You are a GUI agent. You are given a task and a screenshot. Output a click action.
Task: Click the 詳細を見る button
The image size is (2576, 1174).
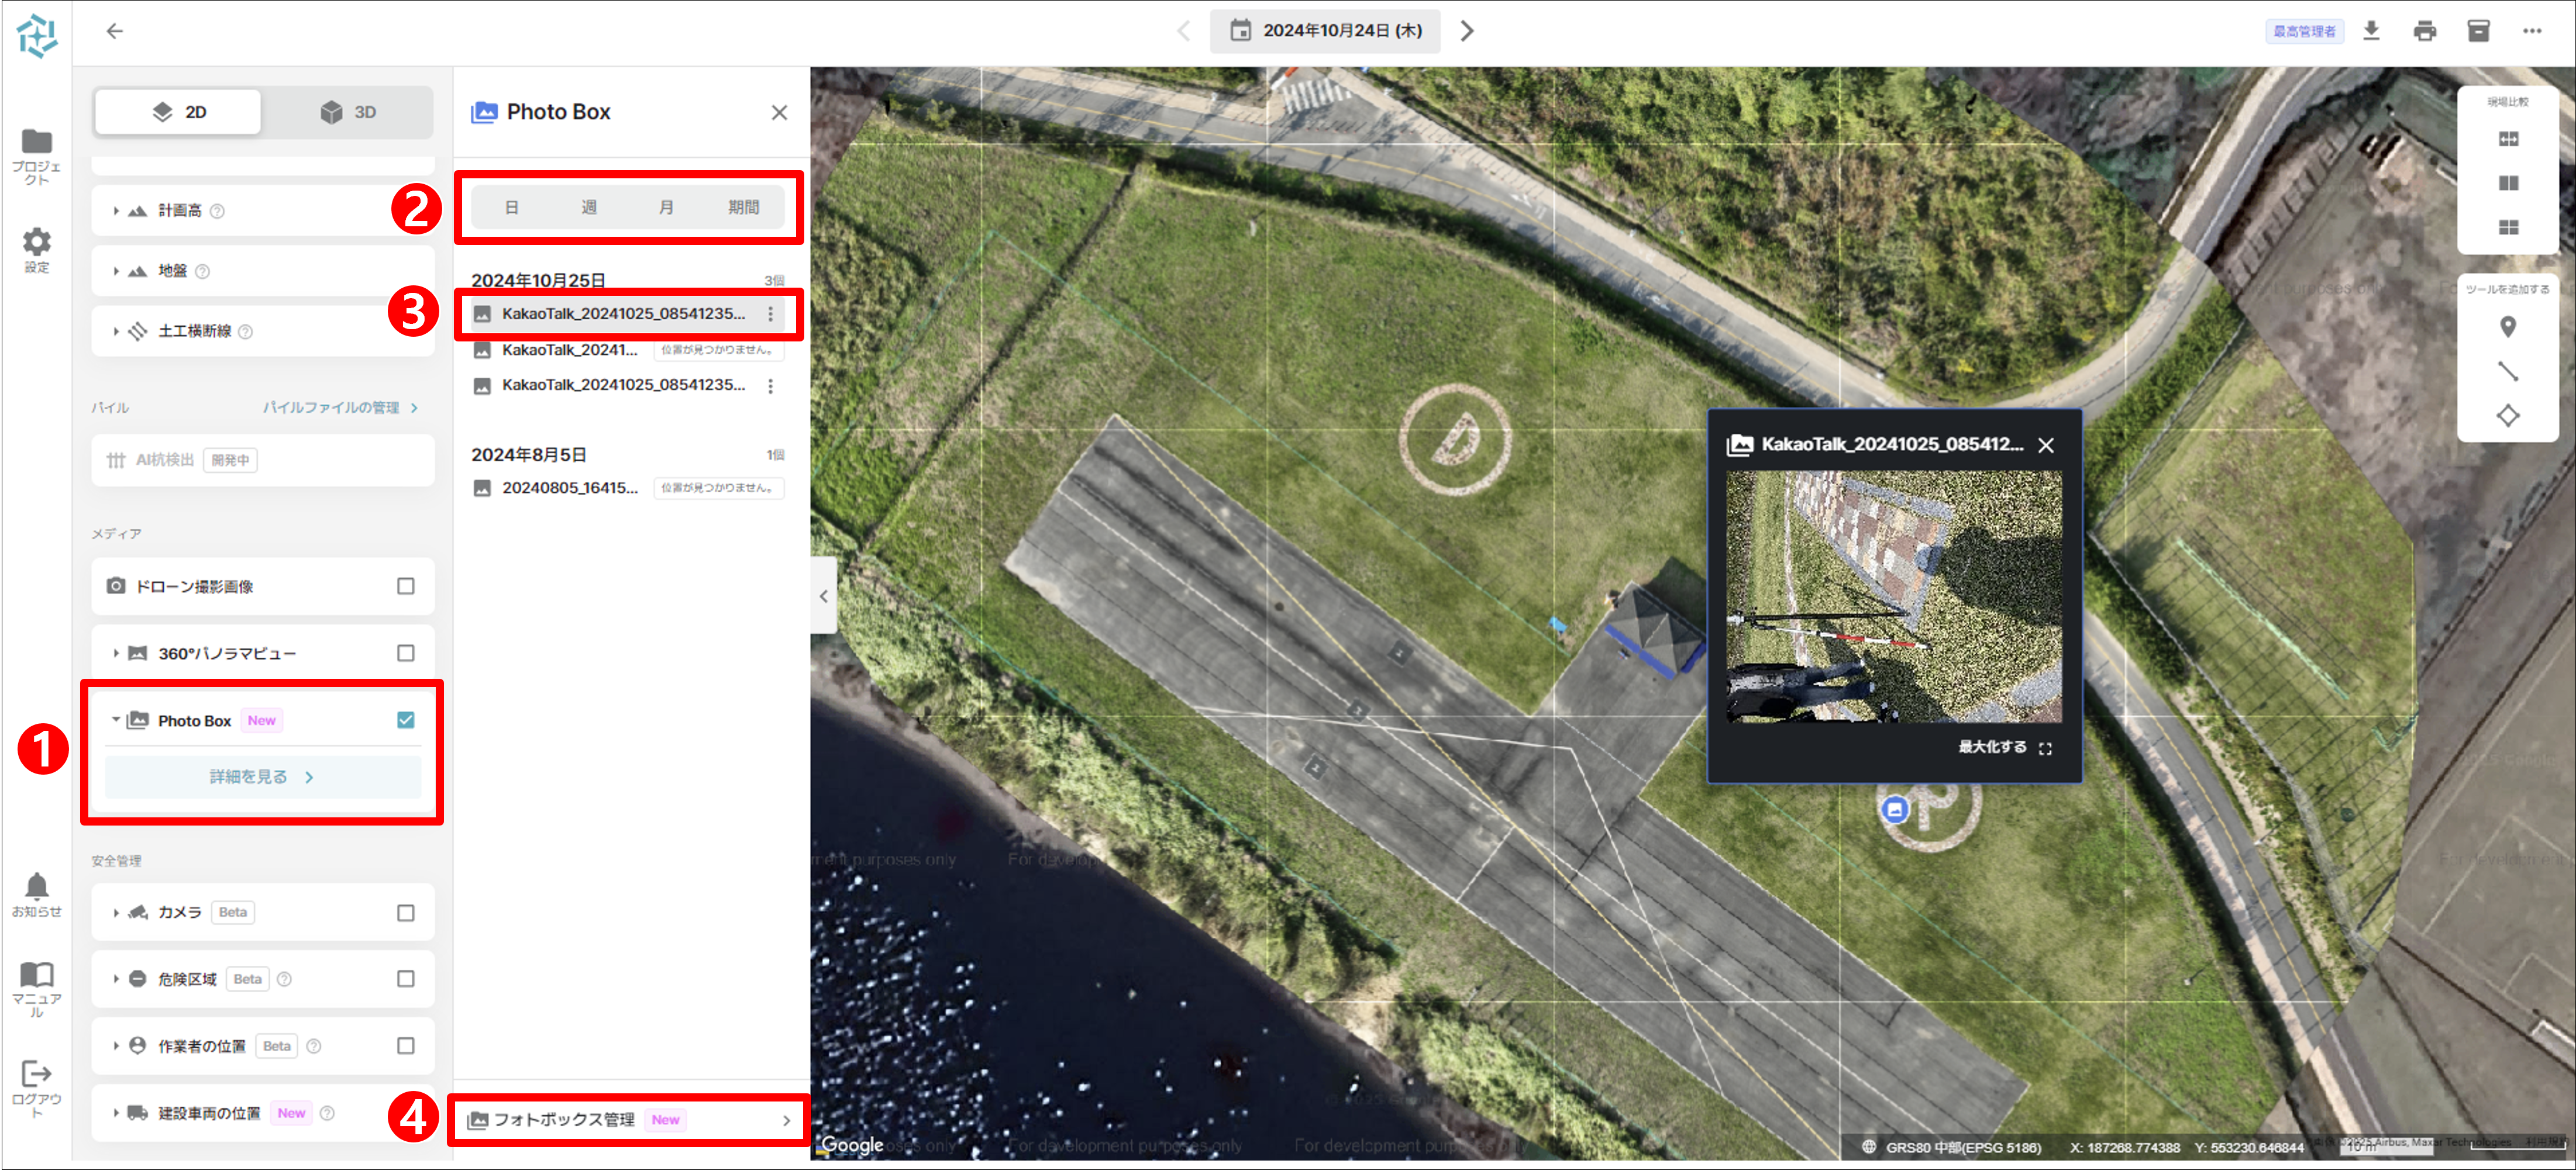(x=262, y=778)
